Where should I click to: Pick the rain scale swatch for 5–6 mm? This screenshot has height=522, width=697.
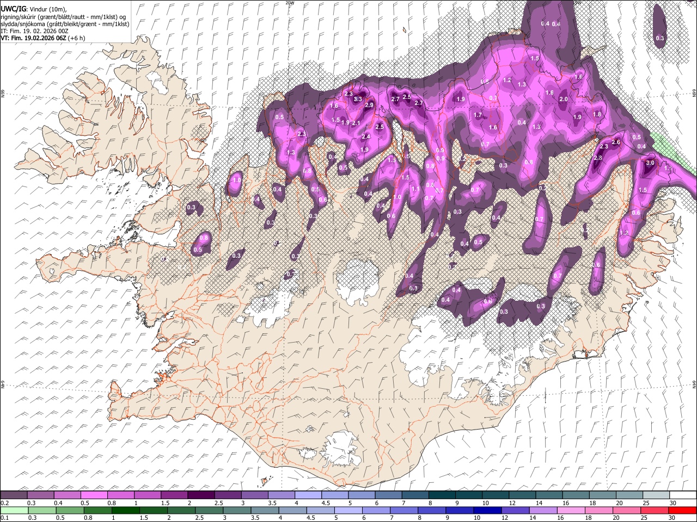point(348,510)
